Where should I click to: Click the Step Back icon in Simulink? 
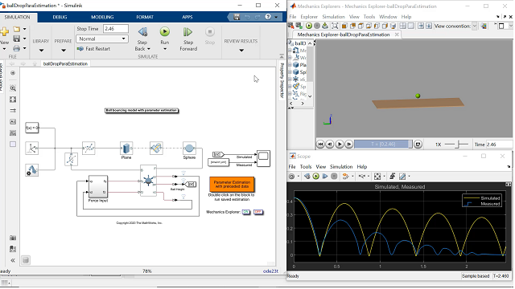[142, 32]
